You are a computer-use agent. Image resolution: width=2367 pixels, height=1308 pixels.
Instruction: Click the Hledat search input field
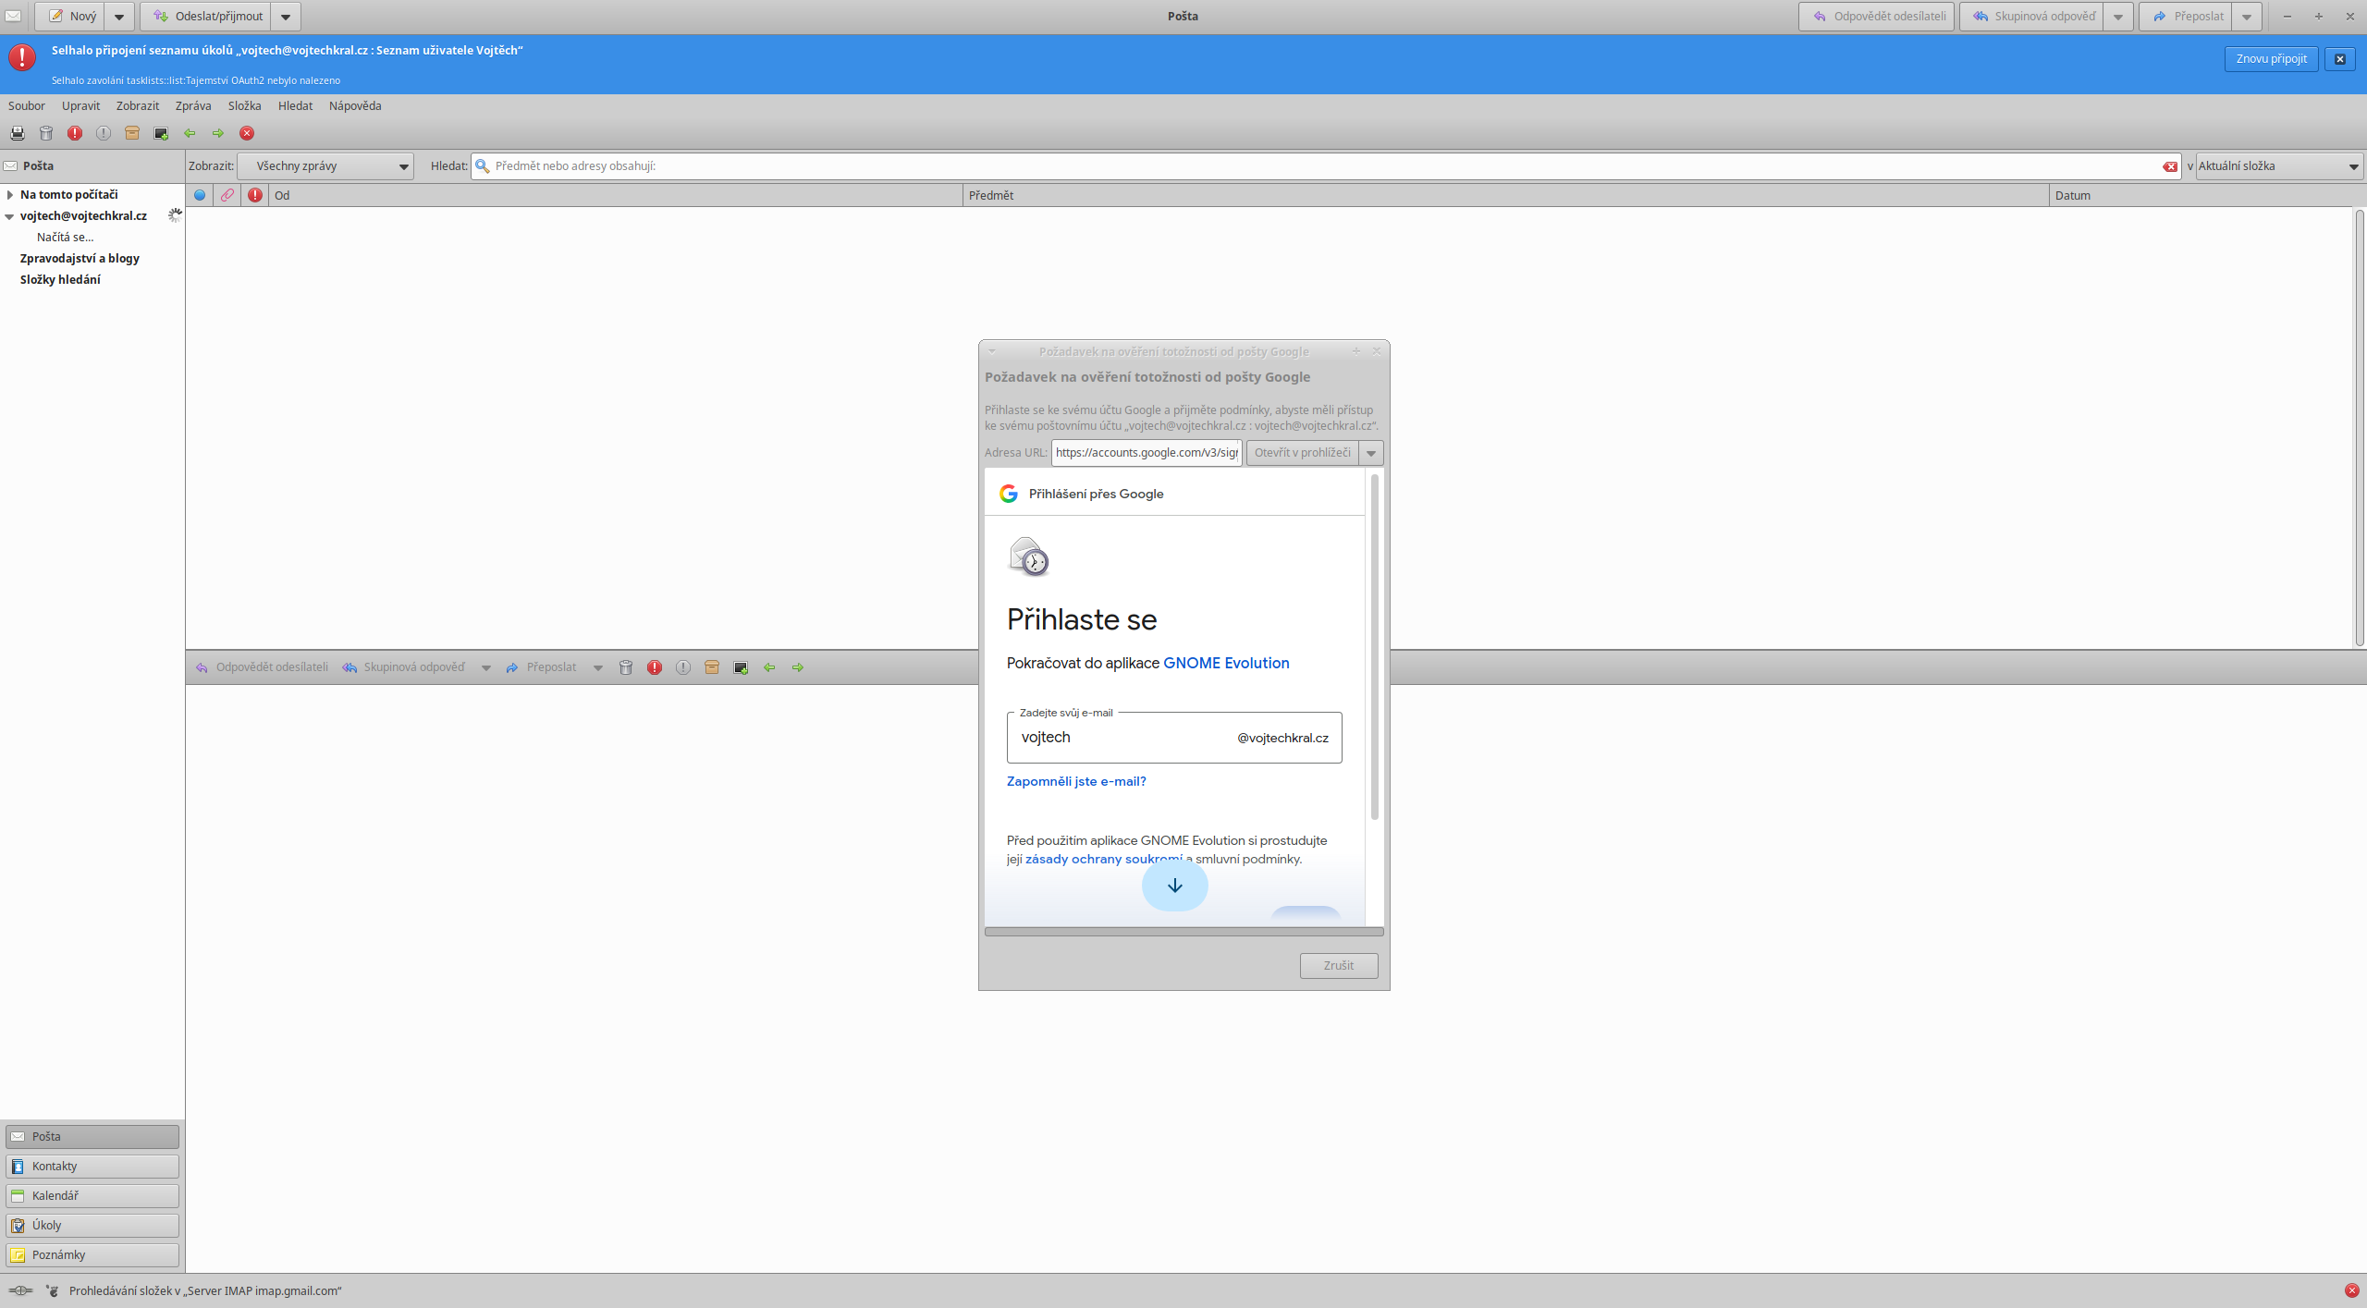pos(1326,166)
